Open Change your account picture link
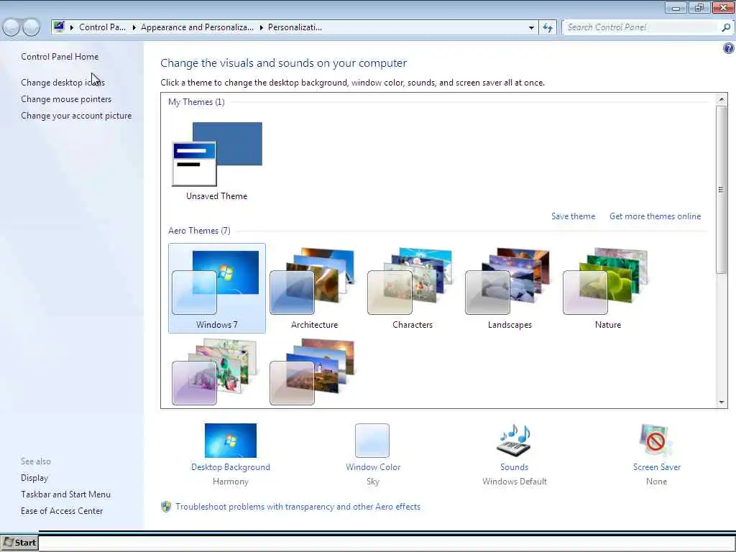Image resolution: width=736 pixels, height=552 pixels. click(x=76, y=116)
